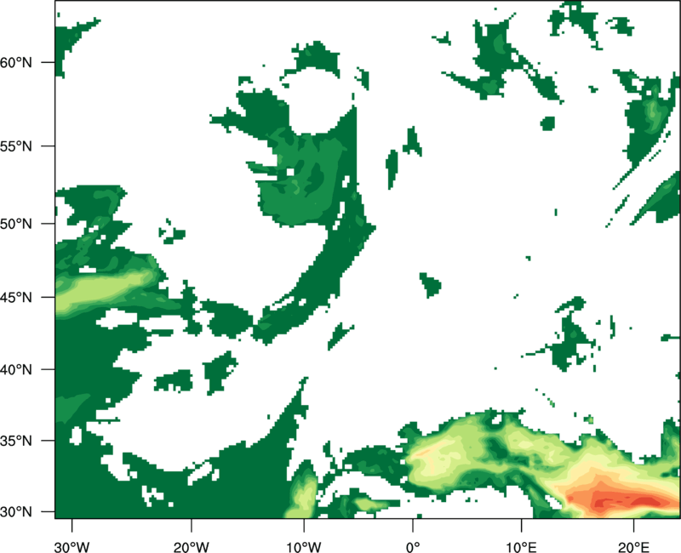This screenshot has height=553, width=681.
Task: Click the 10°E longitude label
Action: 521,547
